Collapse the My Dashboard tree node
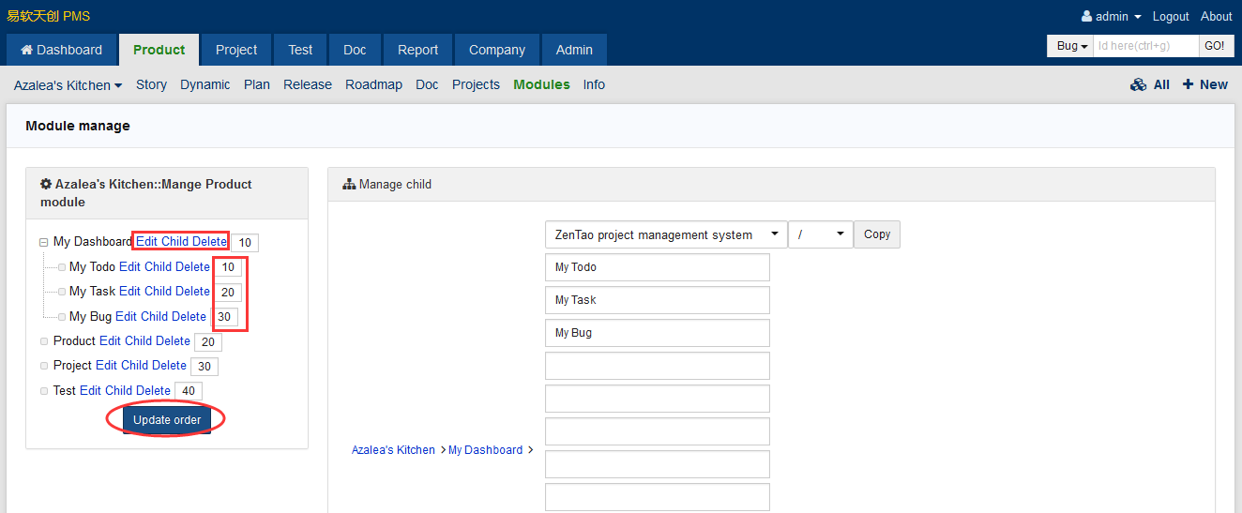 (44, 242)
